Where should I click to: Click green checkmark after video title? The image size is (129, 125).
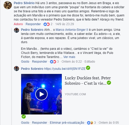(109, 83)
